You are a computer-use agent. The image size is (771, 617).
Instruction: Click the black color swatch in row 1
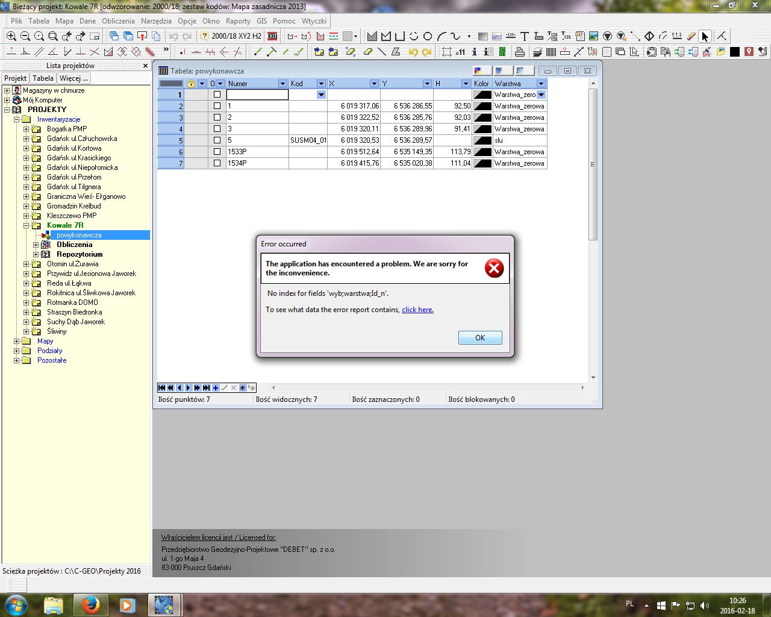click(482, 95)
